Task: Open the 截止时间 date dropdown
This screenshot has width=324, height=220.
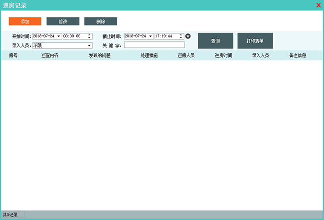Action: click(x=151, y=36)
